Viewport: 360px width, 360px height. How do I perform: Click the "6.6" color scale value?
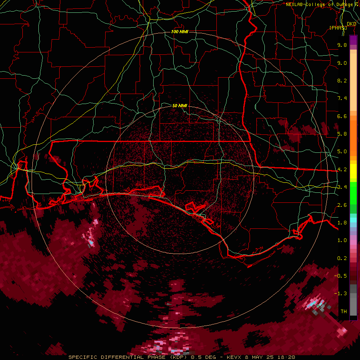pos(342,116)
